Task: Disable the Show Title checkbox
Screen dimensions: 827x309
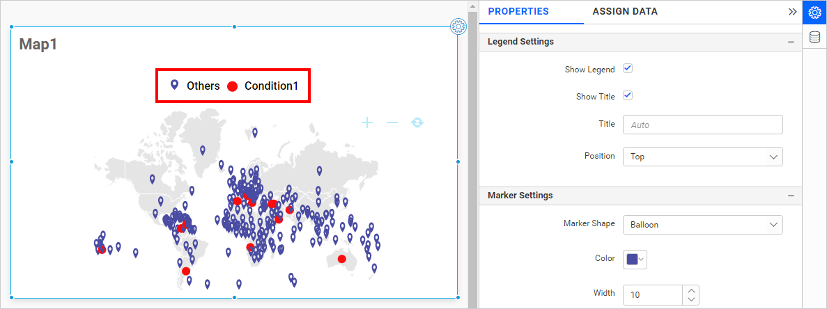Action: (627, 95)
